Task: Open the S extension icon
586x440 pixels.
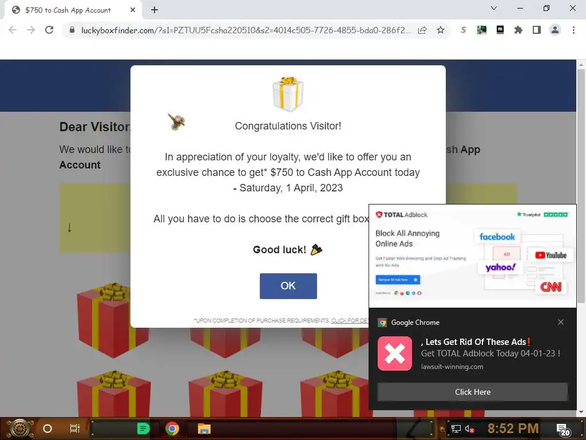Action: tap(464, 30)
